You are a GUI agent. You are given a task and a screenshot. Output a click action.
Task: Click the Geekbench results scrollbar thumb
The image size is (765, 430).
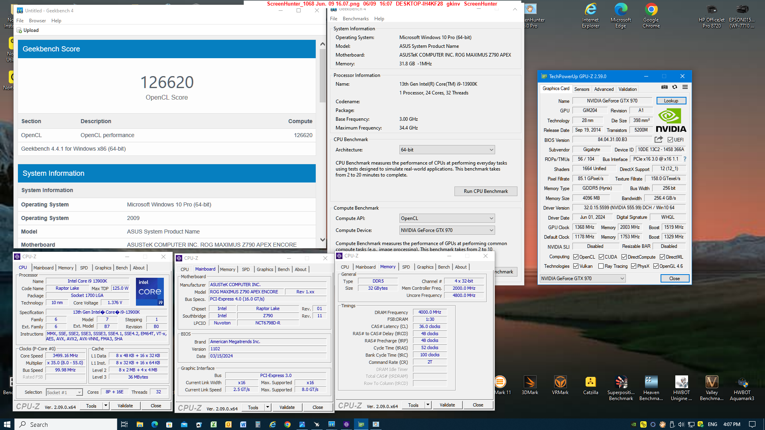323,76
